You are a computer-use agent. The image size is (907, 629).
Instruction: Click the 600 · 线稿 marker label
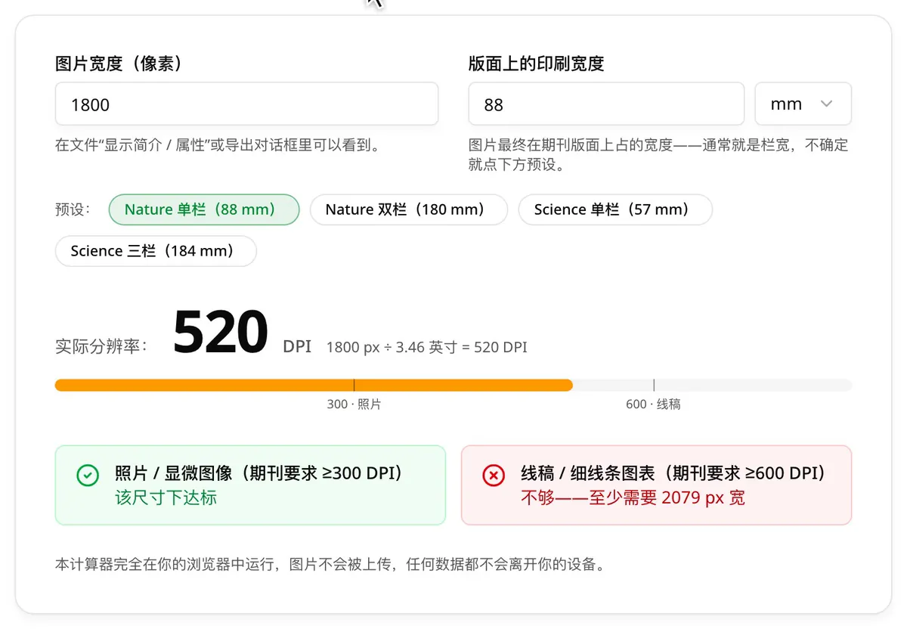point(653,404)
